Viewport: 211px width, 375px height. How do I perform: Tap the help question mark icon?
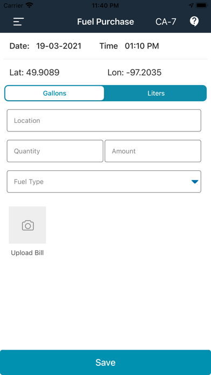(x=194, y=22)
